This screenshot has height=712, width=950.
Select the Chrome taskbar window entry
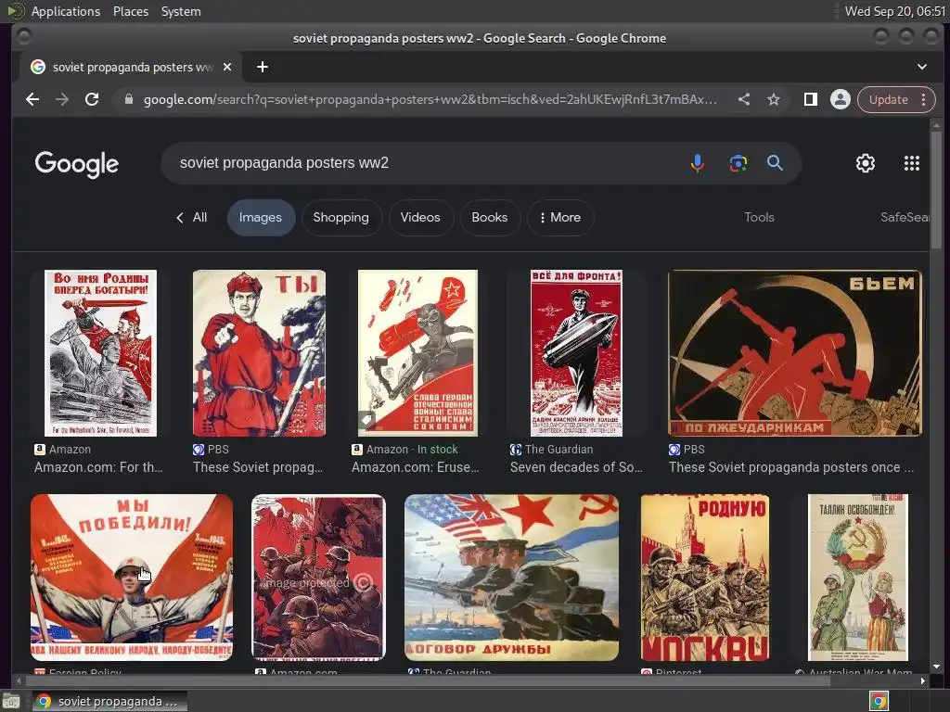[109, 702]
